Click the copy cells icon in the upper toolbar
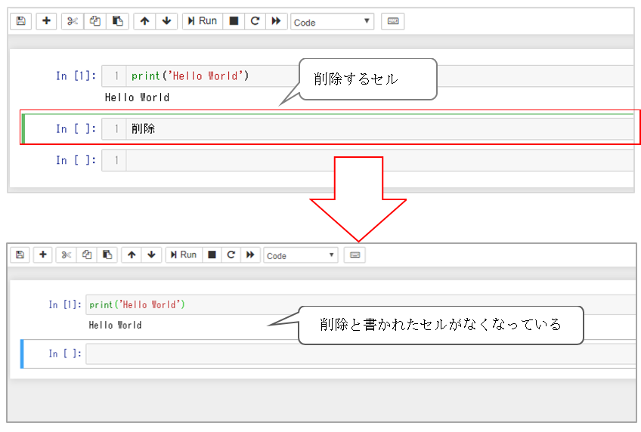641x432 pixels. [95, 21]
